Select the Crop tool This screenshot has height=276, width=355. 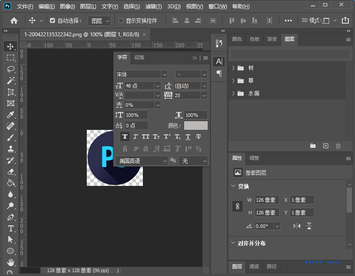pos(10,92)
